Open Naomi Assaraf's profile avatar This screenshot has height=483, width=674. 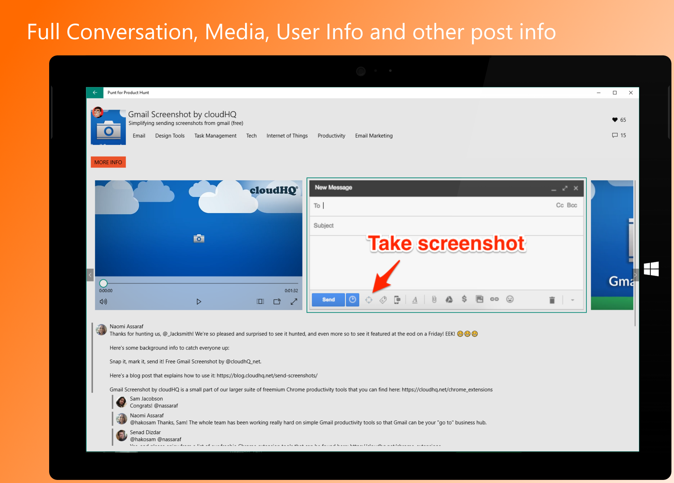click(x=101, y=330)
